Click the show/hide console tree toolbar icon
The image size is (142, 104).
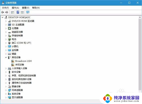12,12
